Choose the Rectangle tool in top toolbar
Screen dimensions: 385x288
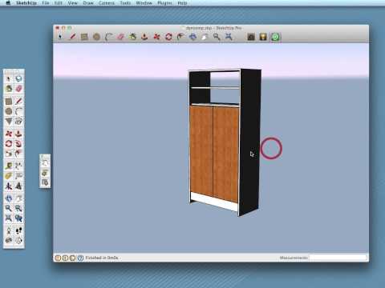[x=84, y=37]
